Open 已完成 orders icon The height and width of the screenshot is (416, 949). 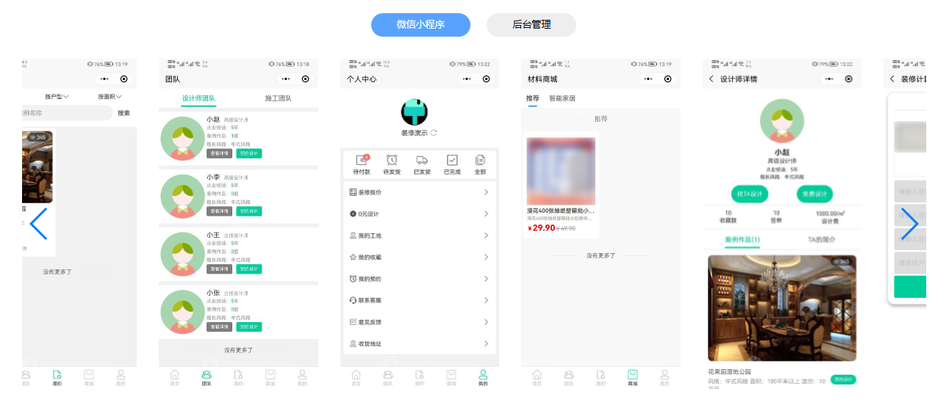point(452,160)
